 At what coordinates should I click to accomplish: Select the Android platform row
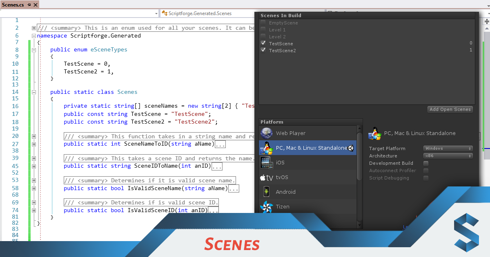pos(307,192)
